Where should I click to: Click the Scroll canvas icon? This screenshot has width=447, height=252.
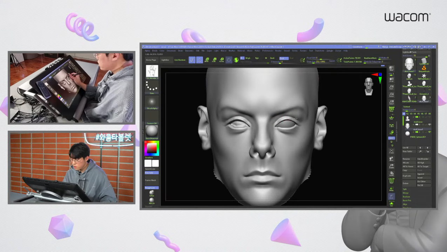tap(391, 80)
